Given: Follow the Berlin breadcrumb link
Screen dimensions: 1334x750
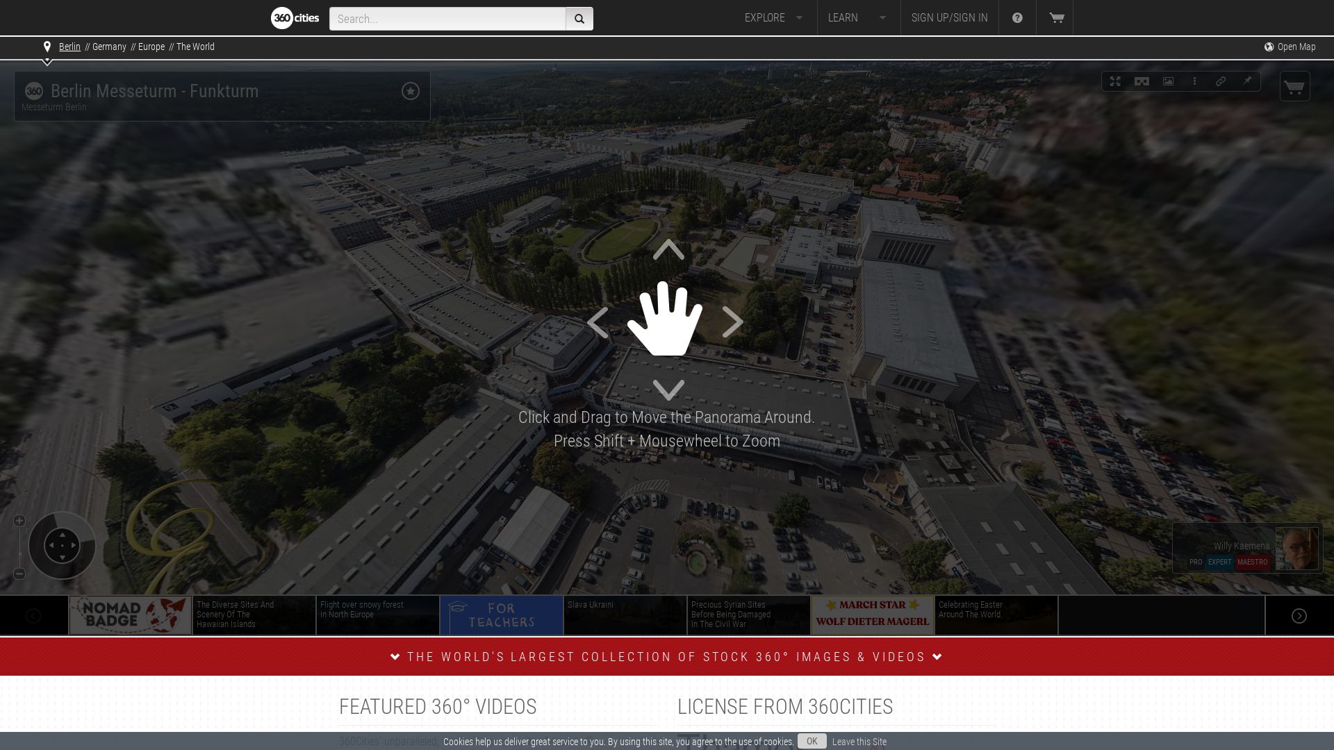Looking at the screenshot, I should [69, 47].
